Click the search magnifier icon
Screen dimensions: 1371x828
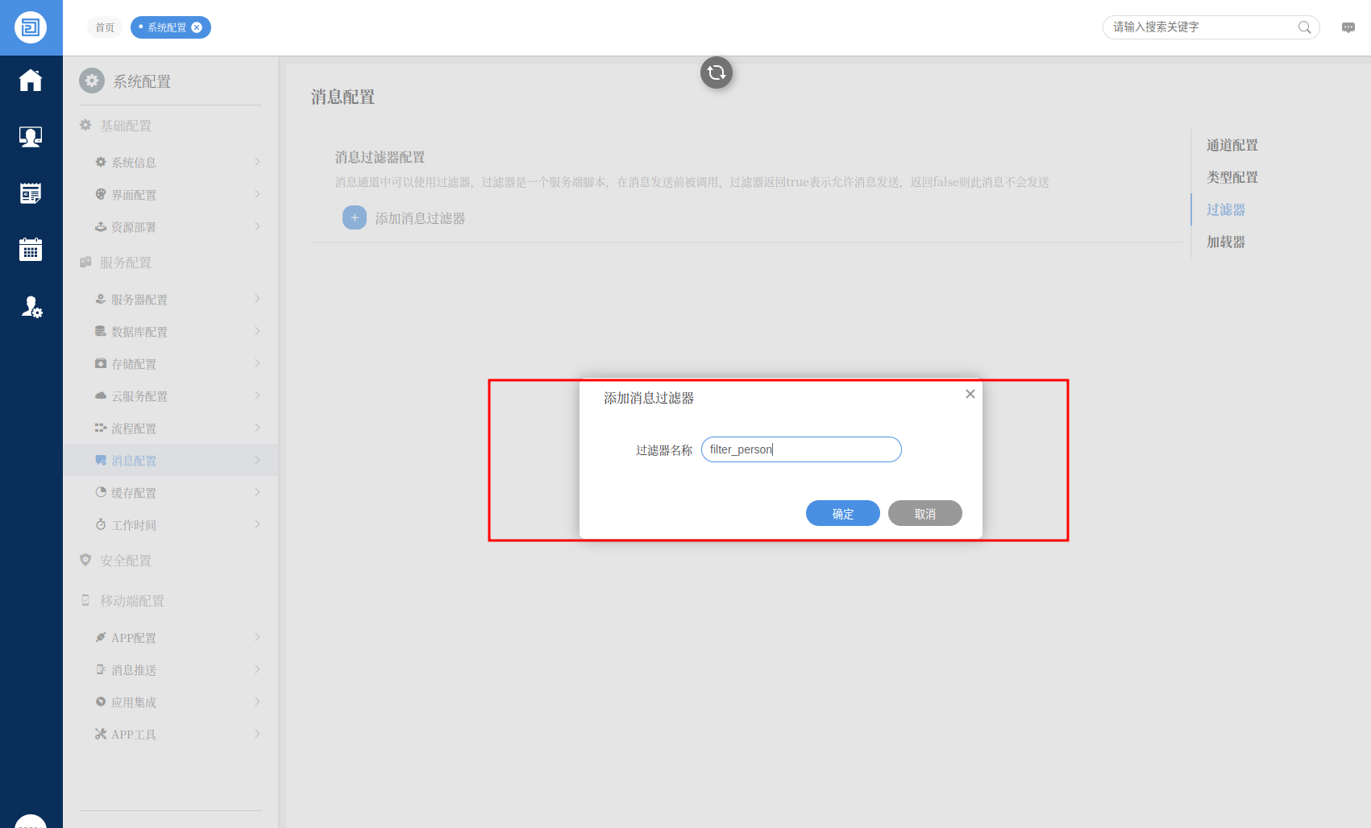coord(1304,27)
